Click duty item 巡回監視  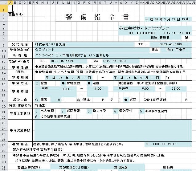pos(73,111)
